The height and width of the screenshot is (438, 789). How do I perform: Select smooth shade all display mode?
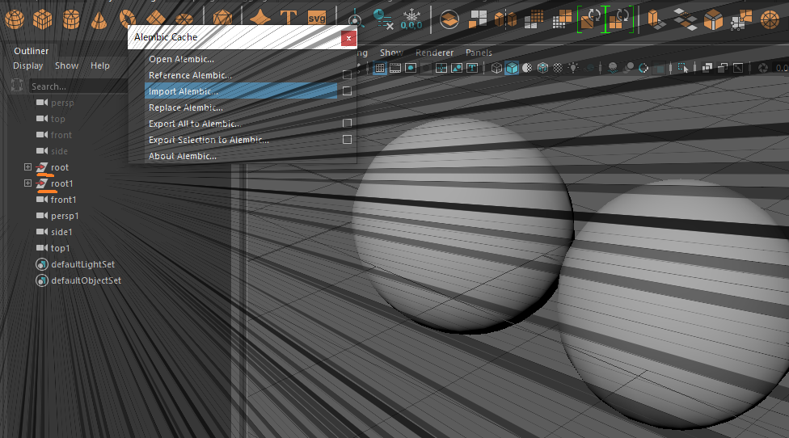point(512,68)
